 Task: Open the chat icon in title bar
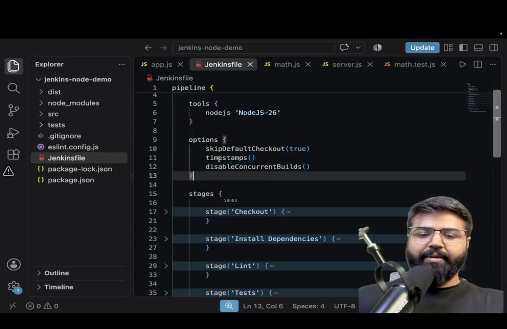[344, 47]
